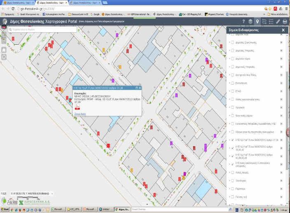Image resolution: width=290 pixels, height=213 pixels.
Task: Click the points of interest panel scrollbar
Action: (287, 120)
